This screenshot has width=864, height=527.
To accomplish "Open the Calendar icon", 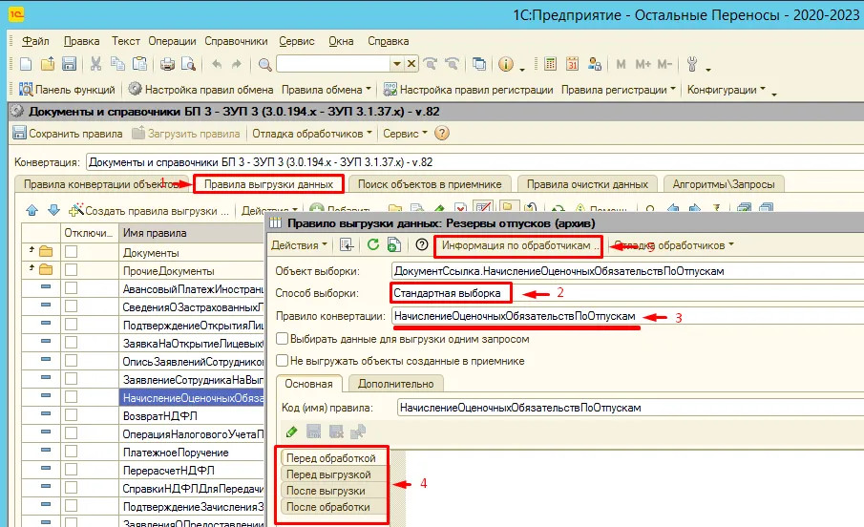I will 572,64.
